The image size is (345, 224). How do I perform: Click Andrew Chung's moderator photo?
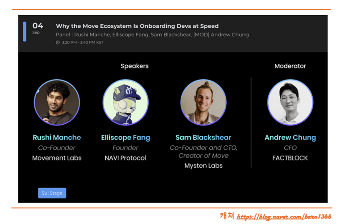290,102
